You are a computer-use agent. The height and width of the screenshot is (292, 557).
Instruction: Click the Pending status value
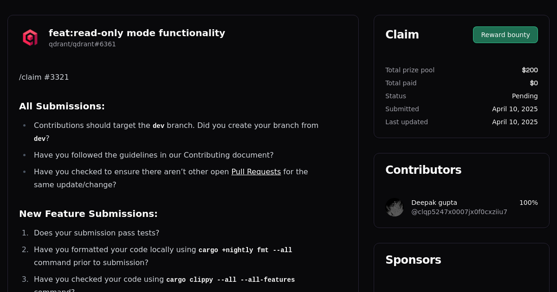click(x=525, y=96)
